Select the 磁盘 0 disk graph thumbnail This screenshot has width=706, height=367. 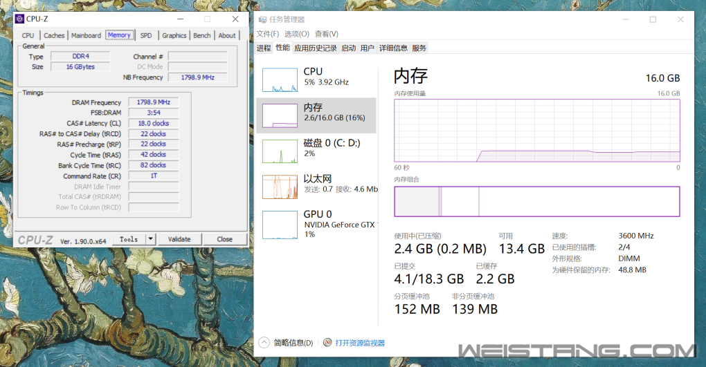[x=280, y=151]
